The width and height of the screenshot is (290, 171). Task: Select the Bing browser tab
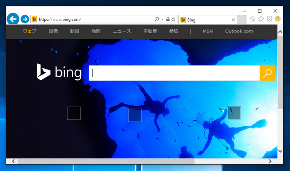click(x=208, y=20)
